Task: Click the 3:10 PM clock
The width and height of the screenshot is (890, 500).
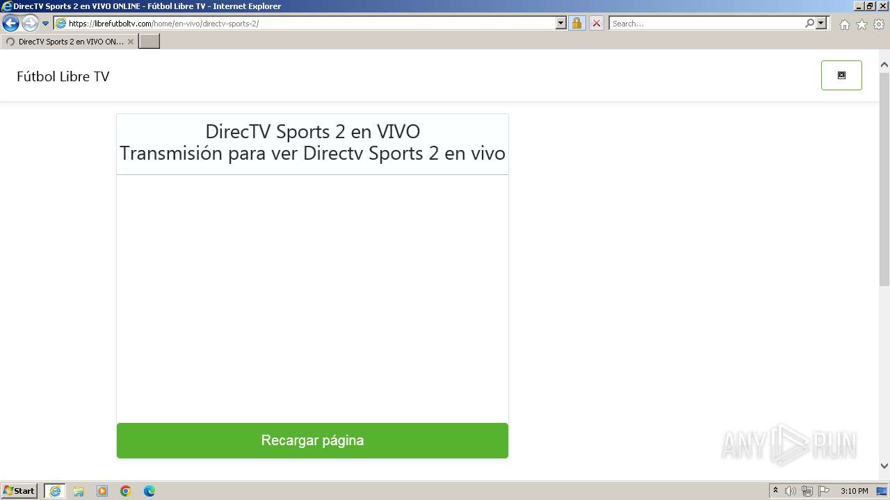Action: tap(854, 491)
